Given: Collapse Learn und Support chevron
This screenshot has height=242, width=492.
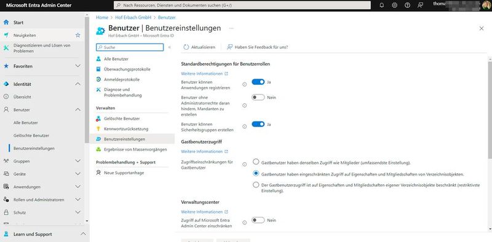Looking at the screenshot, I should pos(83,234).
